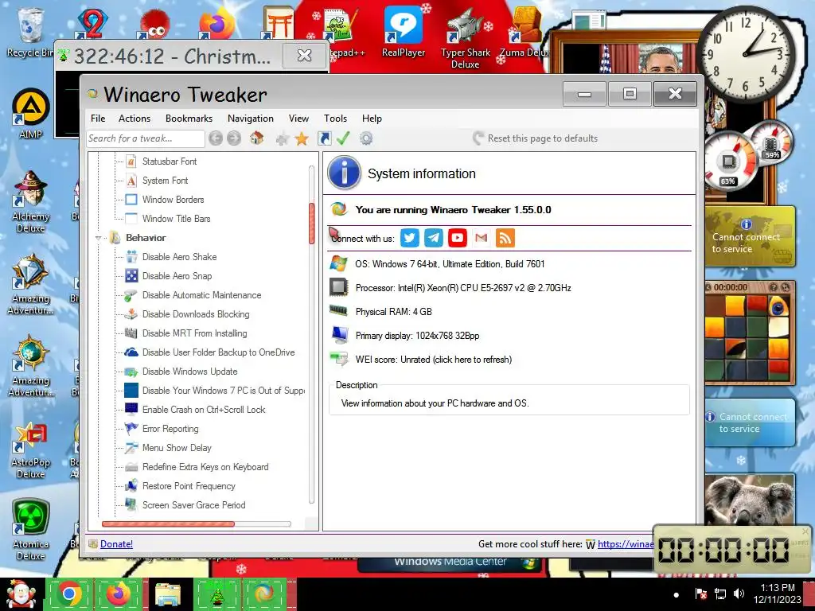
Task: Click in the Search for a tweak field
Action: tap(145, 138)
